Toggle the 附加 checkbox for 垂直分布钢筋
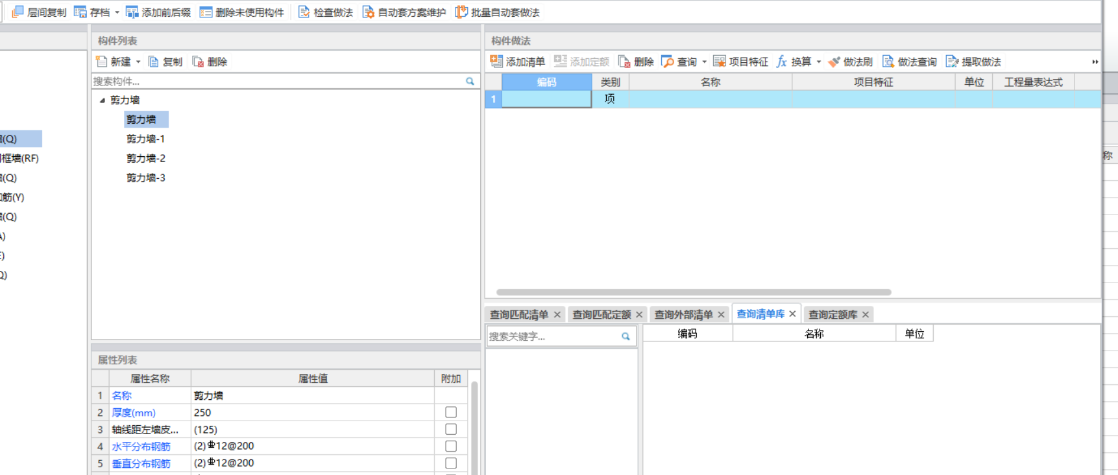 (451, 463)
